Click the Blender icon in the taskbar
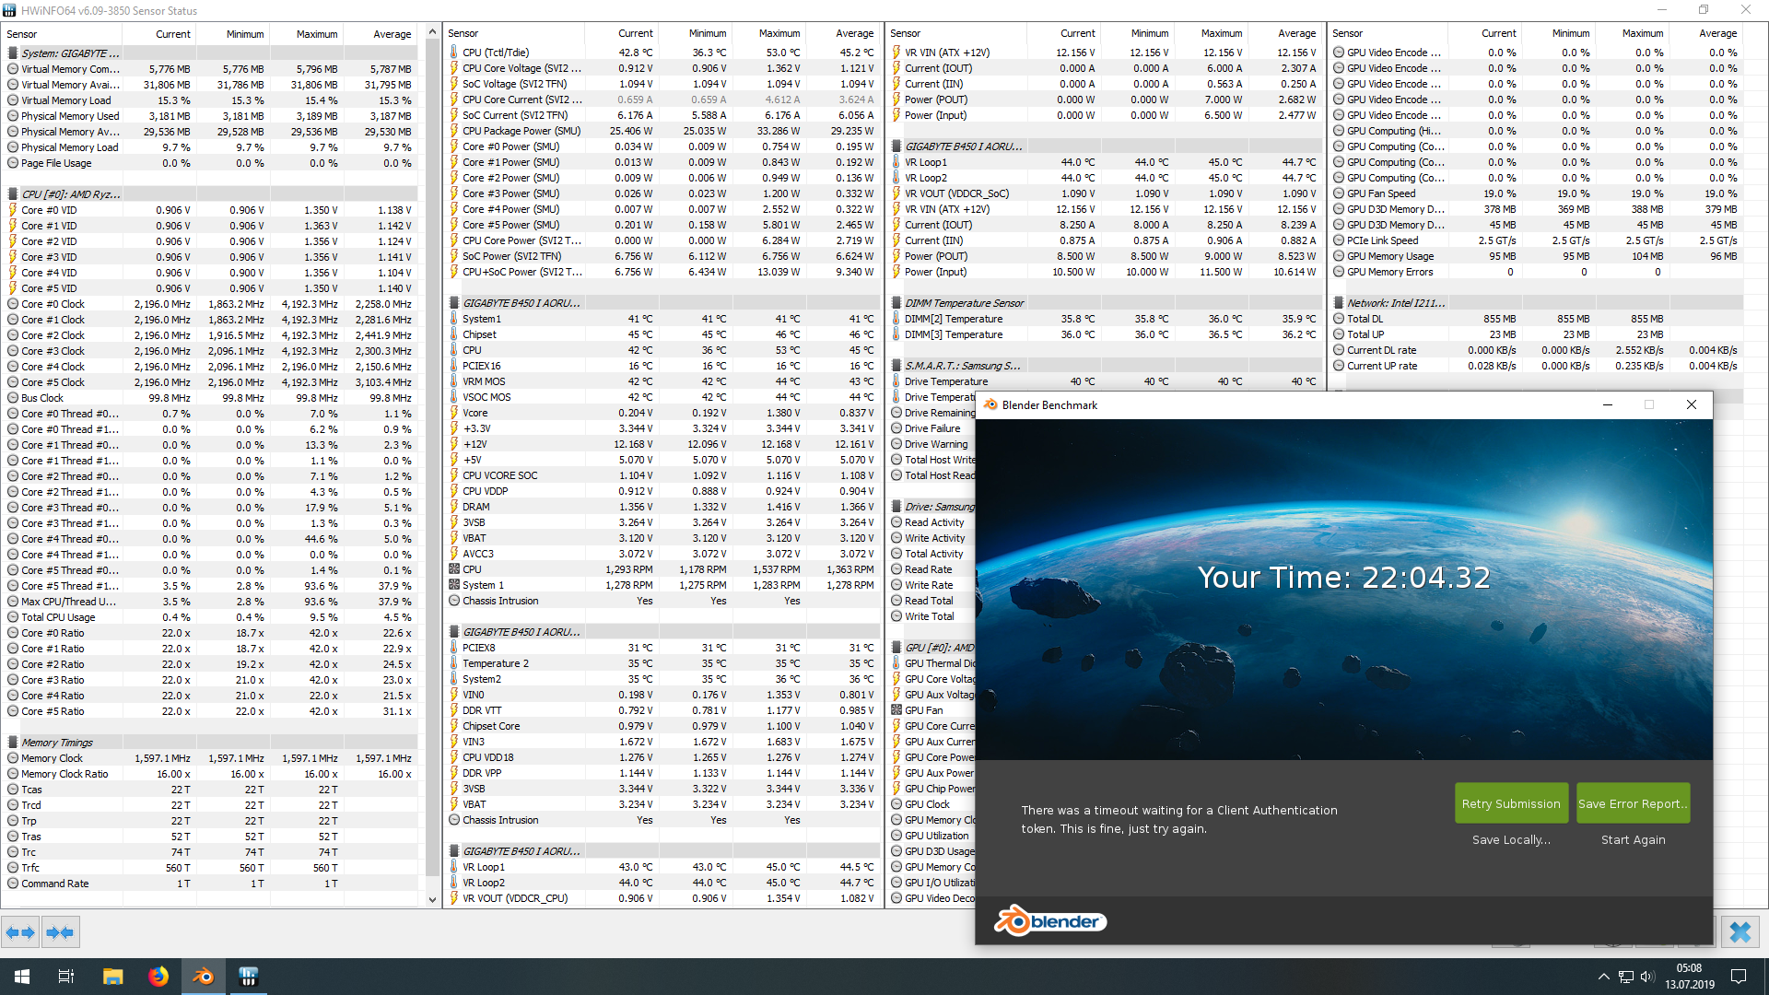 203,977
